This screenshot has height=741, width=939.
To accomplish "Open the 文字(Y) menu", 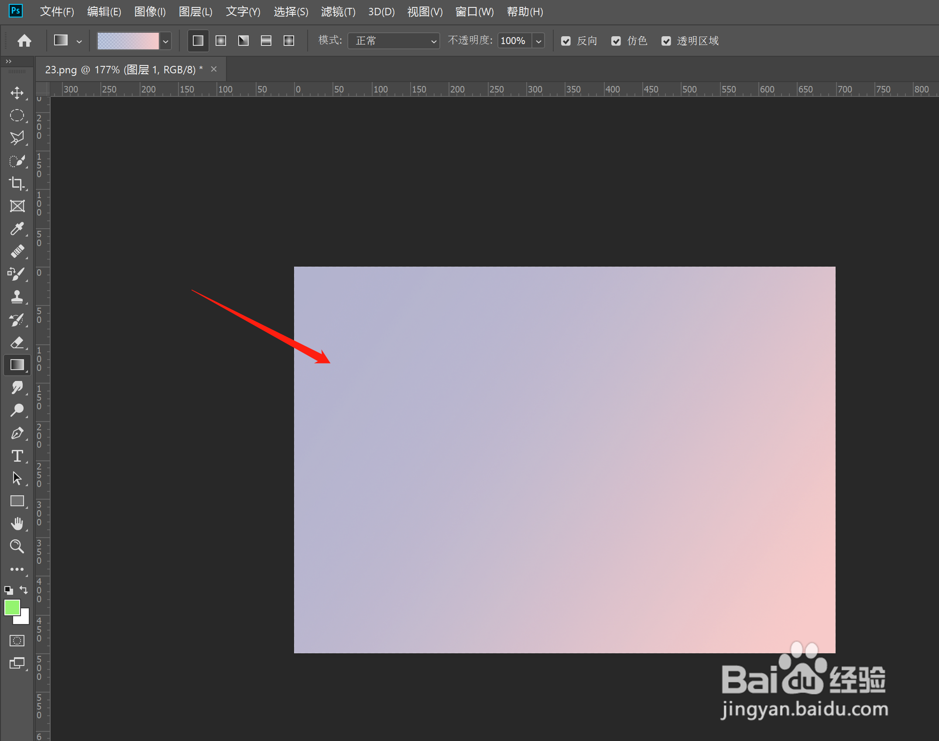I will coord(243,12).
